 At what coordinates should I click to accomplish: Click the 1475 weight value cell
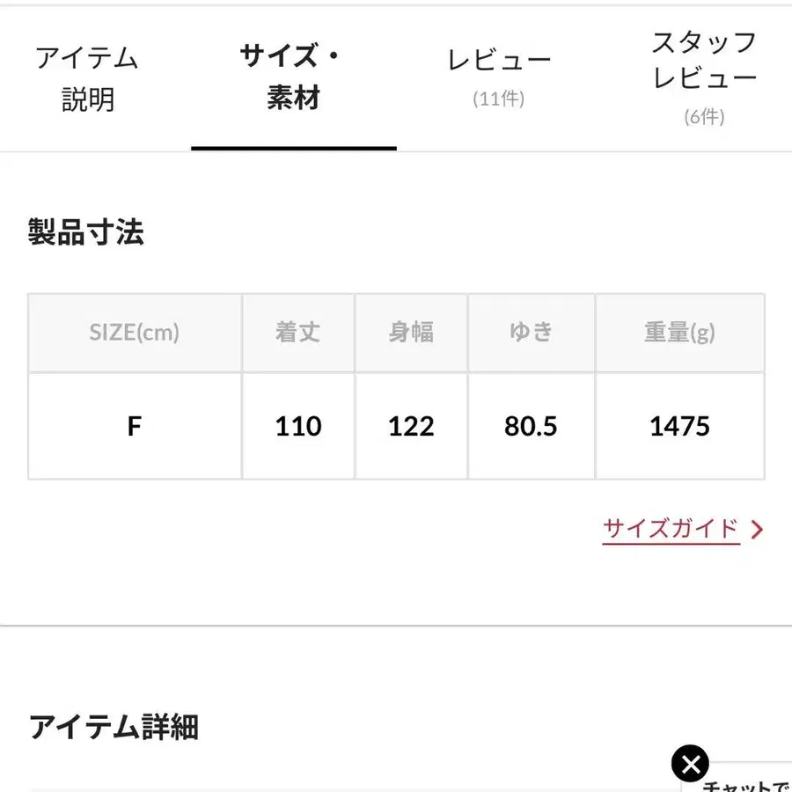coord(679,427)
